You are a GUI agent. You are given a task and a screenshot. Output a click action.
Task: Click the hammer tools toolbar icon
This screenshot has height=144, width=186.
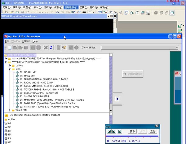[64, 48]
